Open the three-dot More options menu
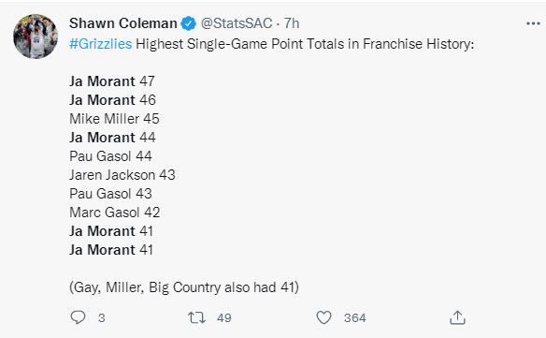This screenshot has height=338, width=546. tap(533, 23)
